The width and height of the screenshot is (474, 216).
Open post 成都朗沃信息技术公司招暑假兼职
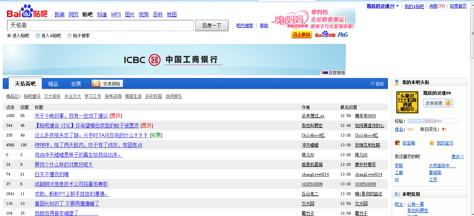[71, 184]
